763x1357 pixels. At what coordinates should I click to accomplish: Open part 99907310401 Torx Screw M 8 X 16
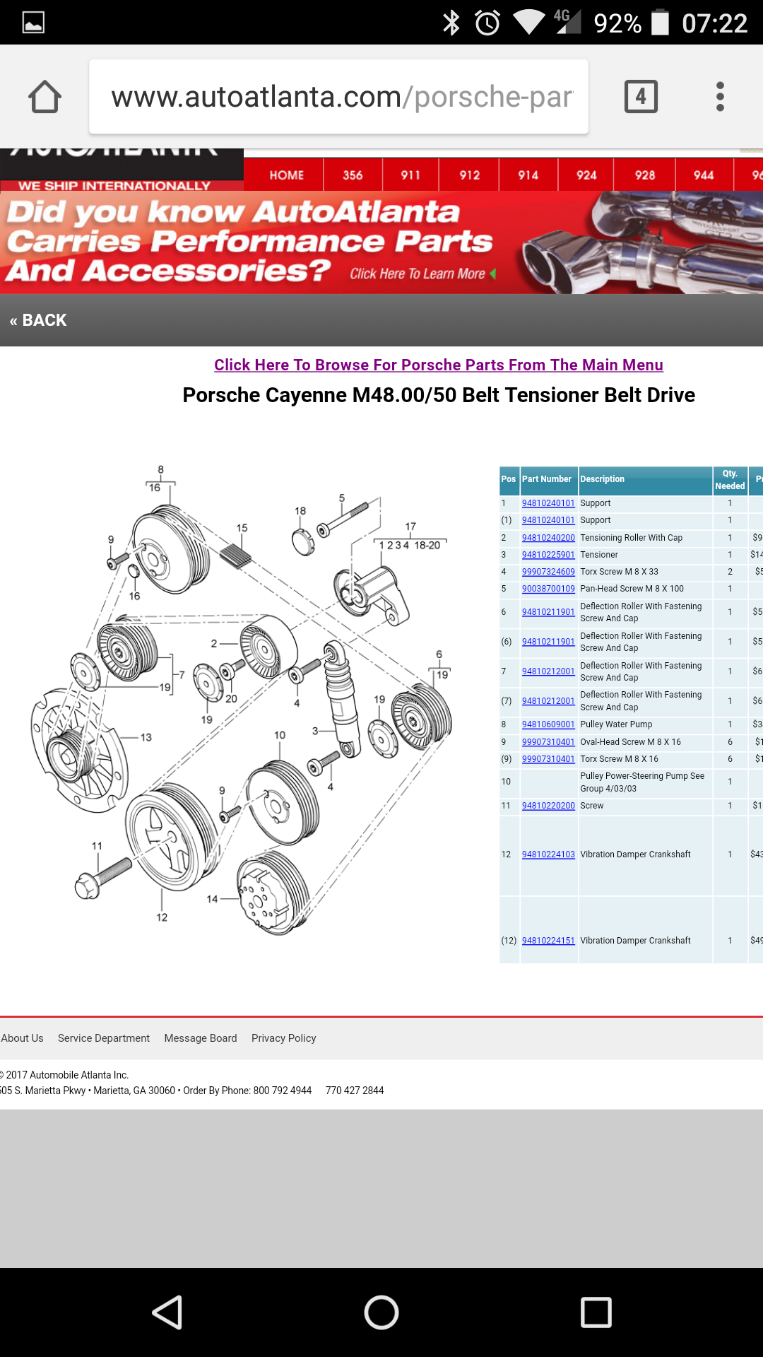pos(548,759)
